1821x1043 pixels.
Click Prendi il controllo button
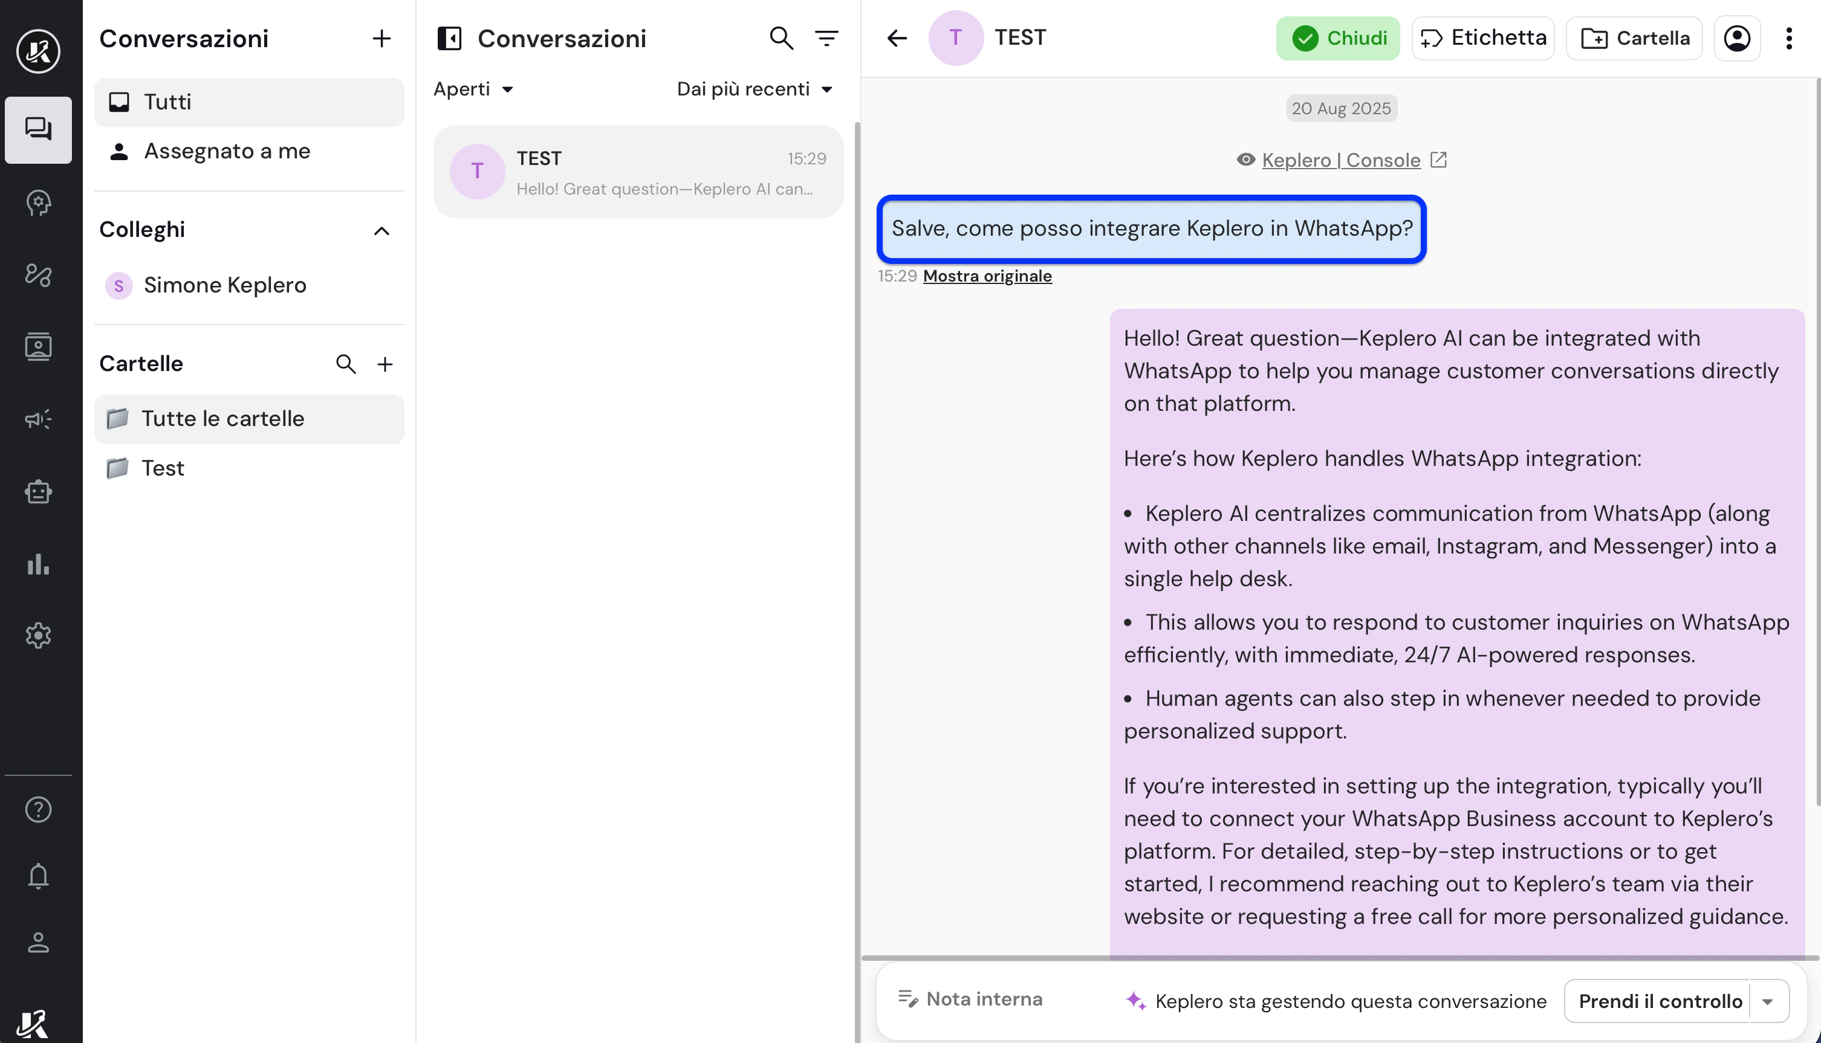tap(1660, 1001)
